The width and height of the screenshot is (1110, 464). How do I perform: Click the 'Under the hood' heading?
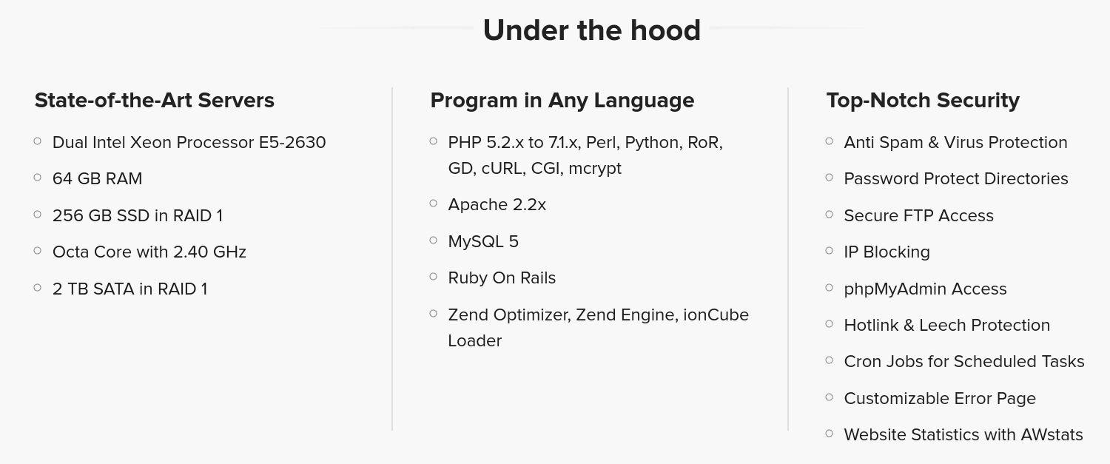[591, 30]
